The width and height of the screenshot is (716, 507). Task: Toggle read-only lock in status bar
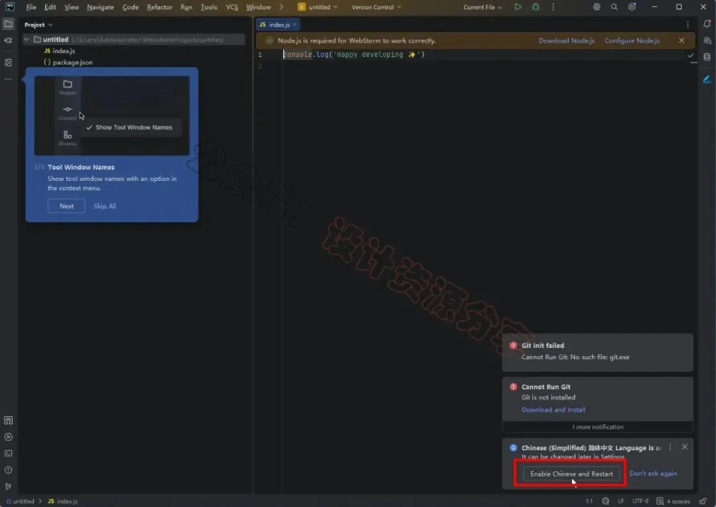pyautogui.click(x=703, y=501)
